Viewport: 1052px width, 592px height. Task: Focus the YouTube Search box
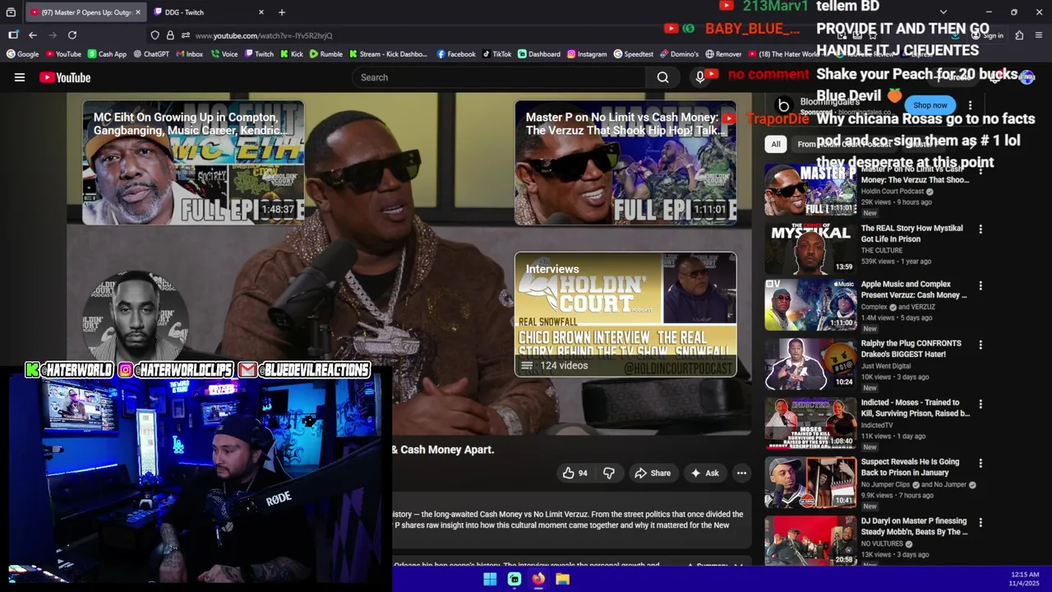point(499,77)
